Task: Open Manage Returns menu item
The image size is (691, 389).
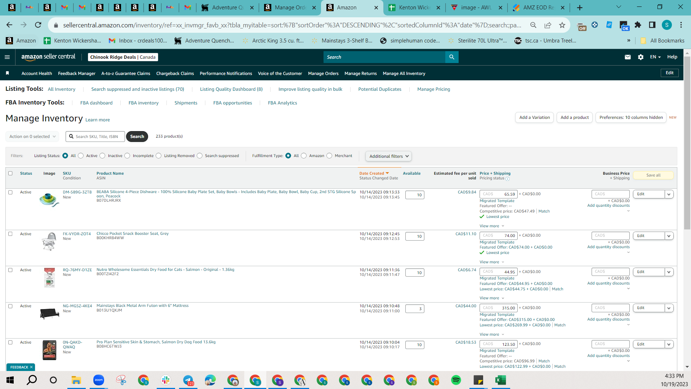Action: pos(361,73)
